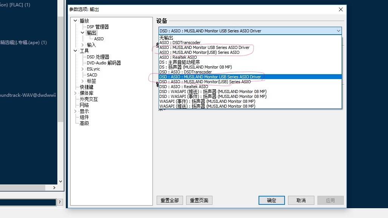Open the SACD settings page
This screenshot has height=218, width=388.
92,75
